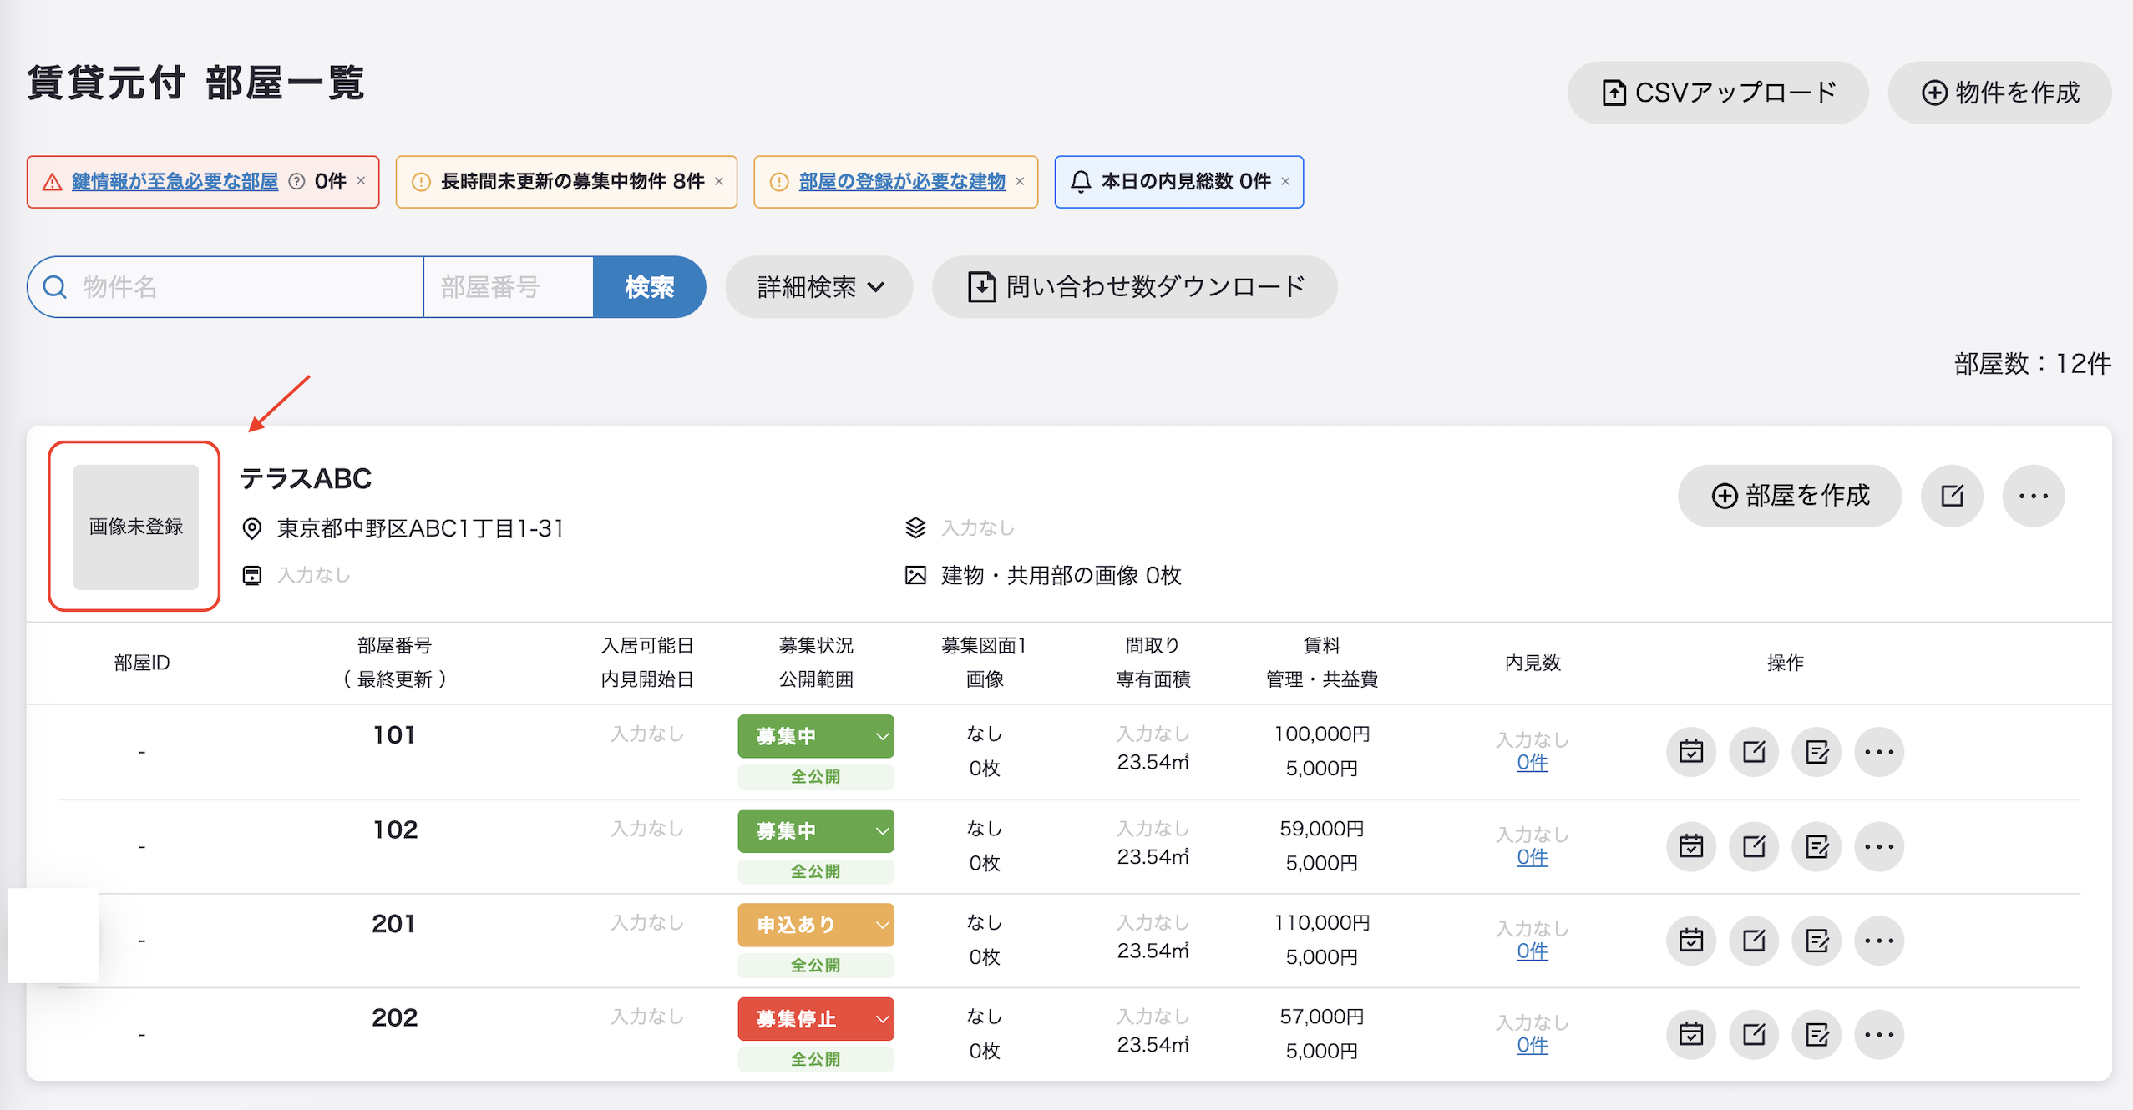
Task: Click the calendar icon for room 202
Action: [x=1691, y=1035]
